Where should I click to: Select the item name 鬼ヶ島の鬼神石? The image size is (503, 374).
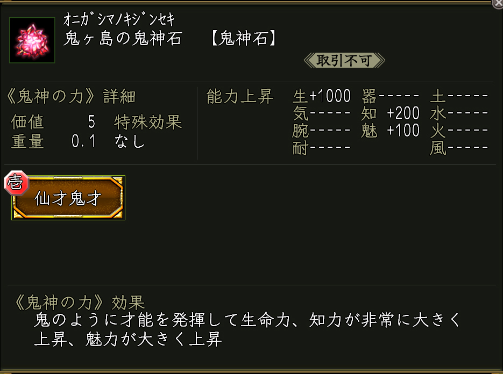tap(123, 39)
